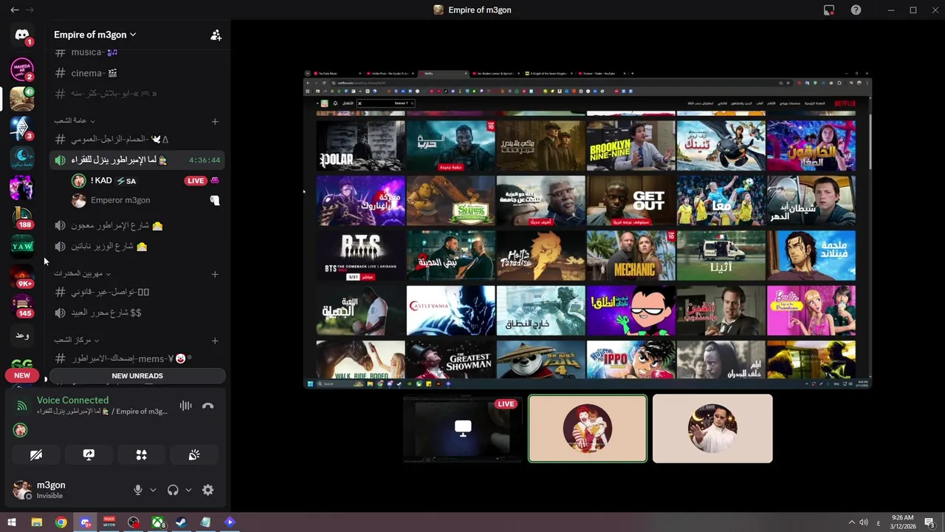
Task: Open the تواصل-غير-قانوني text channel
Action: 137,292
